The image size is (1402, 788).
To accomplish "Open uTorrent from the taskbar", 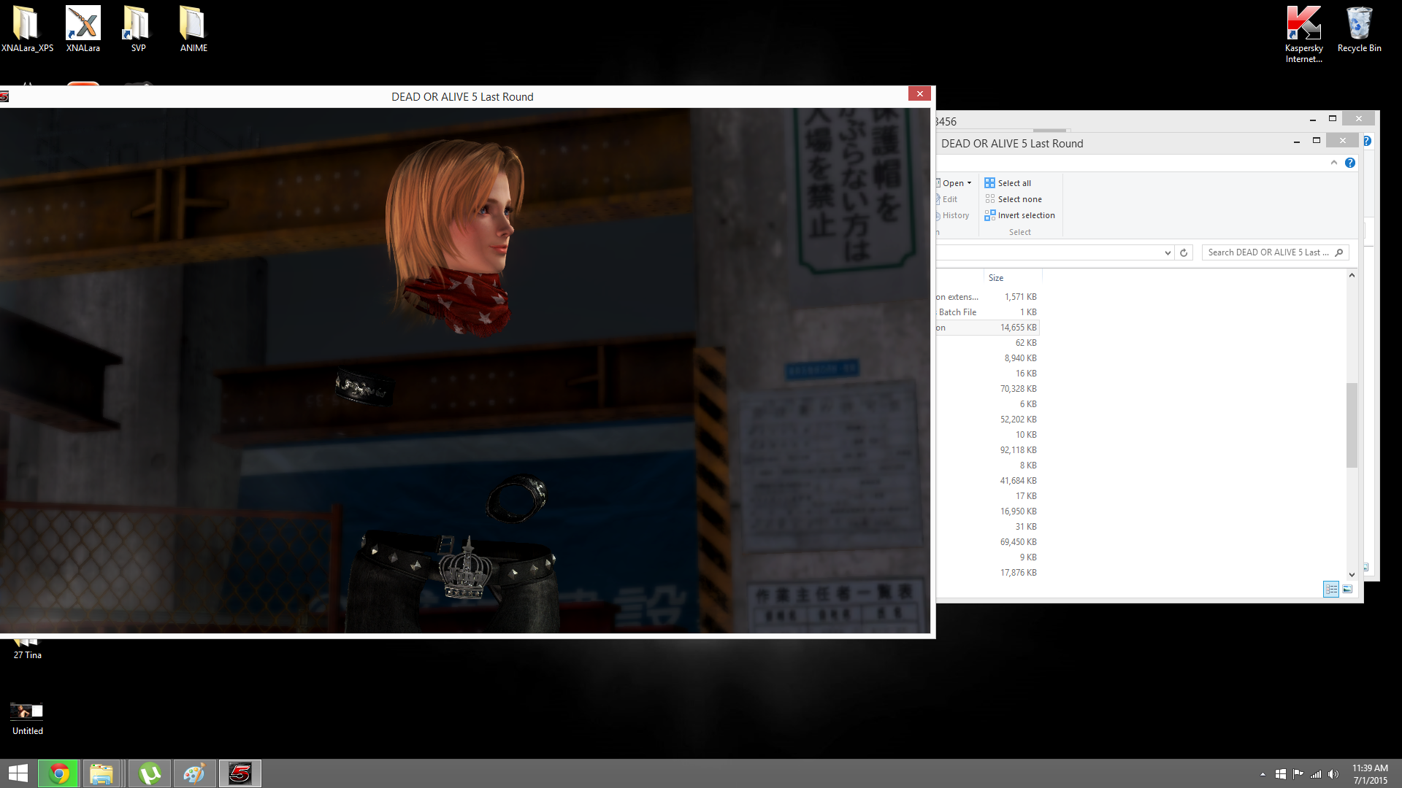I will (150, 773).
